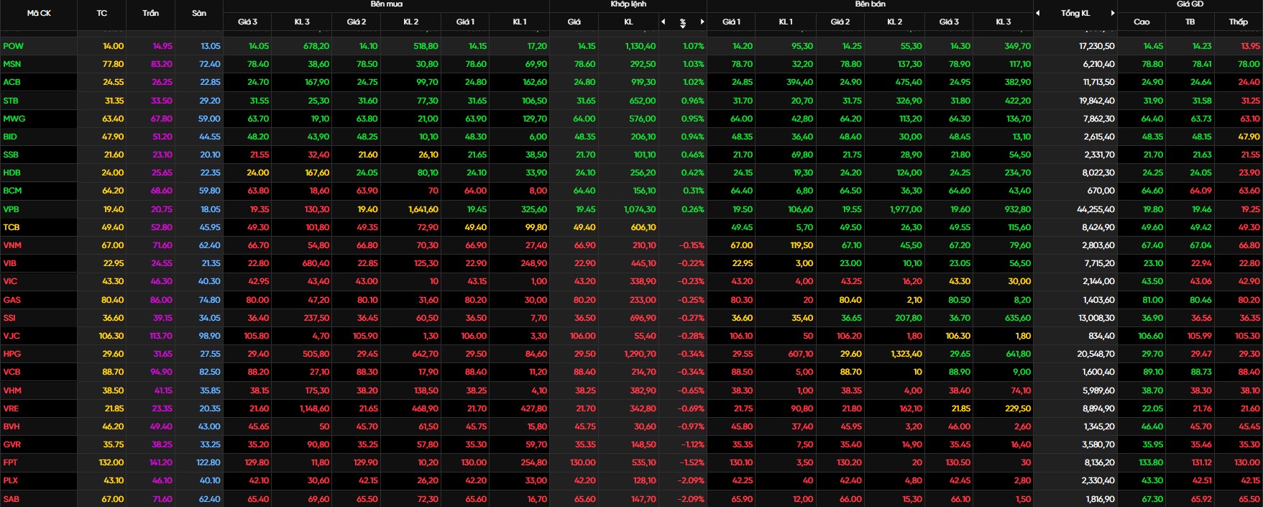Click the 1.07% change in POW row
The image size is (1263, 507).
(694, 46)
